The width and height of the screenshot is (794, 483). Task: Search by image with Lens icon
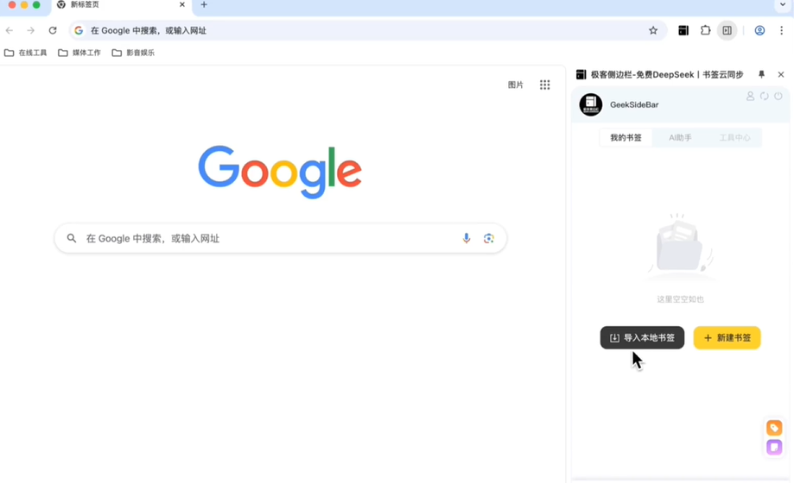coord(489,238)
